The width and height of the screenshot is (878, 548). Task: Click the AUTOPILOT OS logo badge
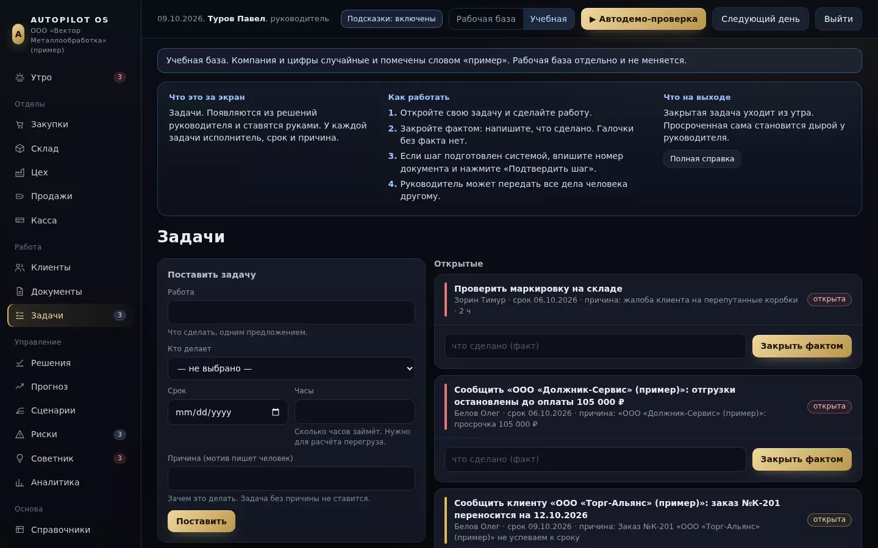tap(18, 34)
